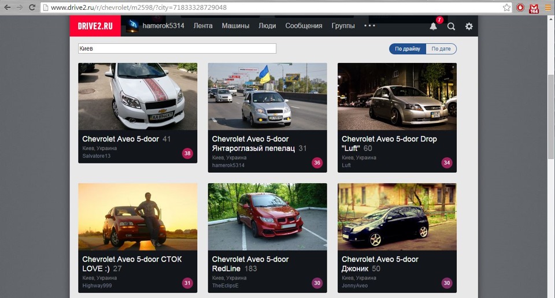The width and height of the screenshot is (555, 298).
Task: Open the white Chevrolet Aveo 5-door title link
Action: pyautogui.click(x=121, y=139)
